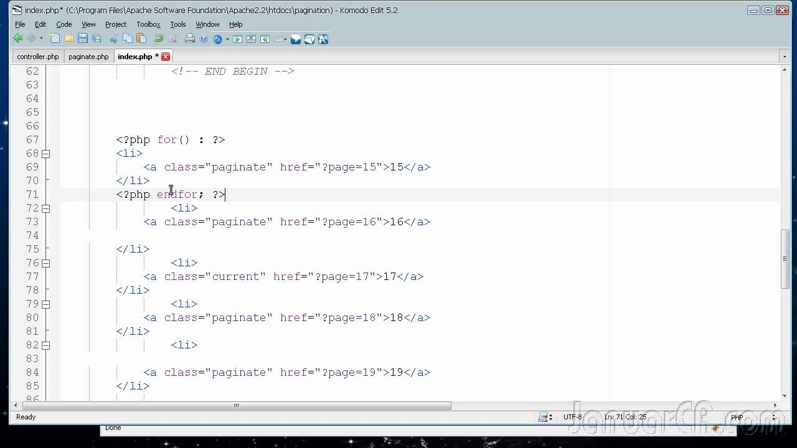Click the blue envelope mail icon
The width and height of the screenshot is (797, 448).
[296, 39]
